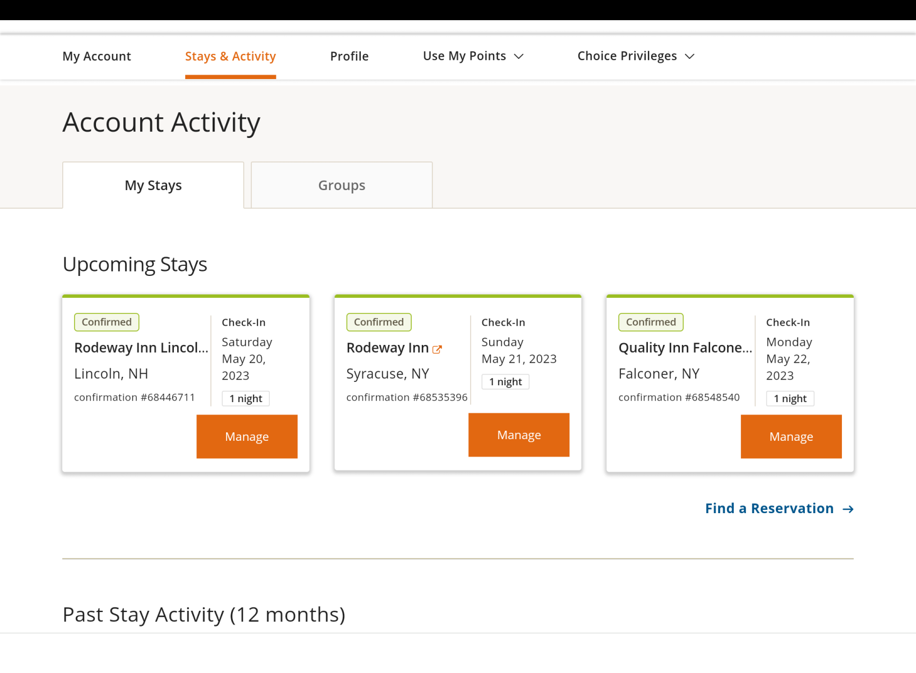Click the Confirmed badge on the Lincoln stay
The height and width of the screenshot is (673, 916).
click(107, 322)
